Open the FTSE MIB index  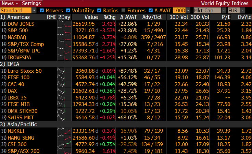tap(18, 104)
